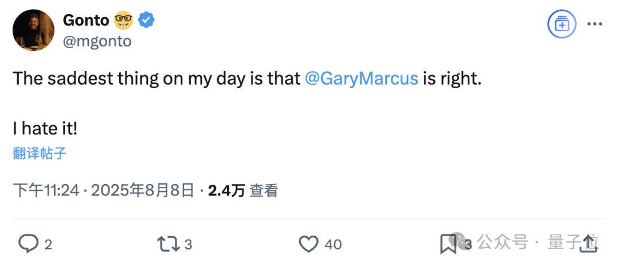View the 2.4万 查看 view count
Image resolution: width=619 pixels, height=266 pixels.
pos(243,190)
